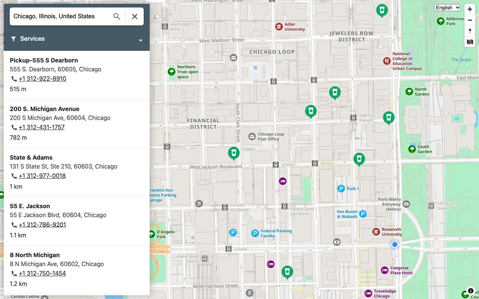Click the search magnifier icon

tap(117, 16)
